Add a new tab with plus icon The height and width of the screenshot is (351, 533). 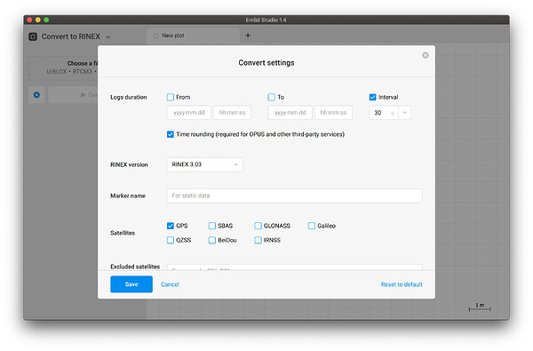coord(248,36)
